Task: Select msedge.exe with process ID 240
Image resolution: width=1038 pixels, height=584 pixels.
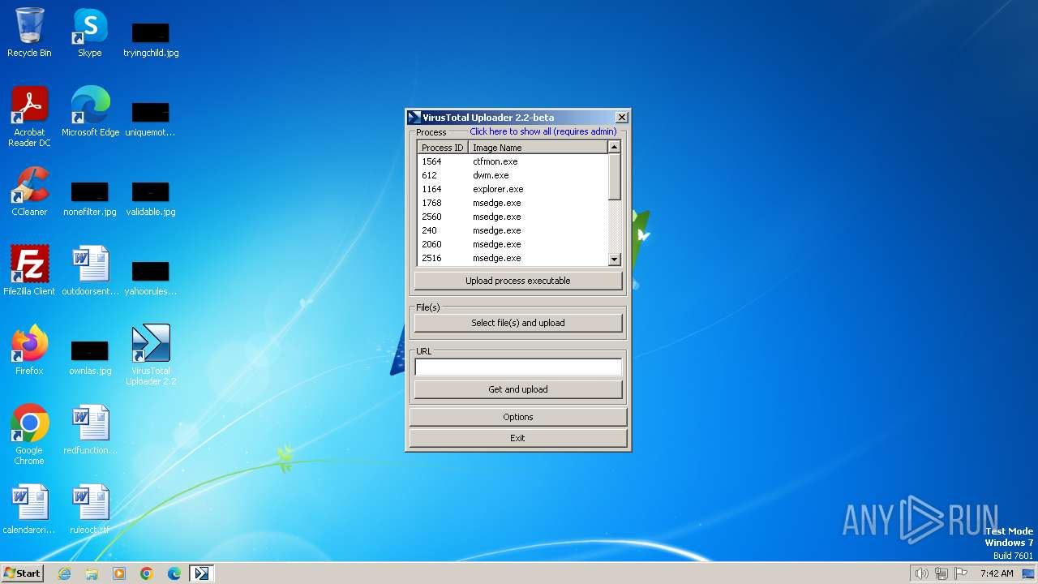Action: (x=513, y=230)
